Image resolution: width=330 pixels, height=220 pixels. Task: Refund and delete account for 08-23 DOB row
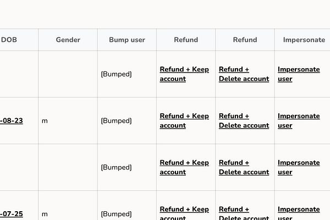point(244,121)
